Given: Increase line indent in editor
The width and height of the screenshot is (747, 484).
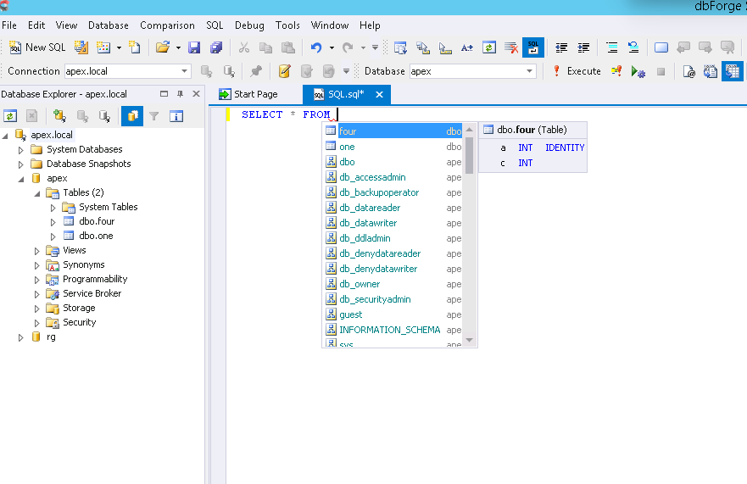Looking at the screenshot, I should [x=583, y=47].
